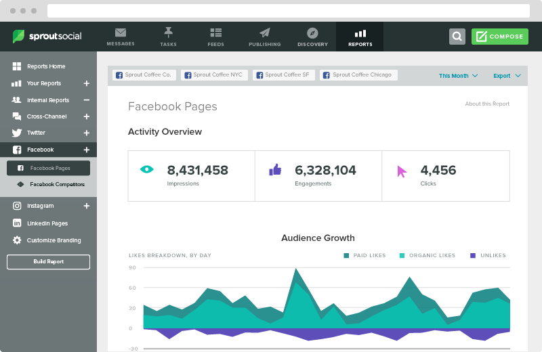Click the Audience Growth chart title
Screen dimensions: 542x352
318,238
